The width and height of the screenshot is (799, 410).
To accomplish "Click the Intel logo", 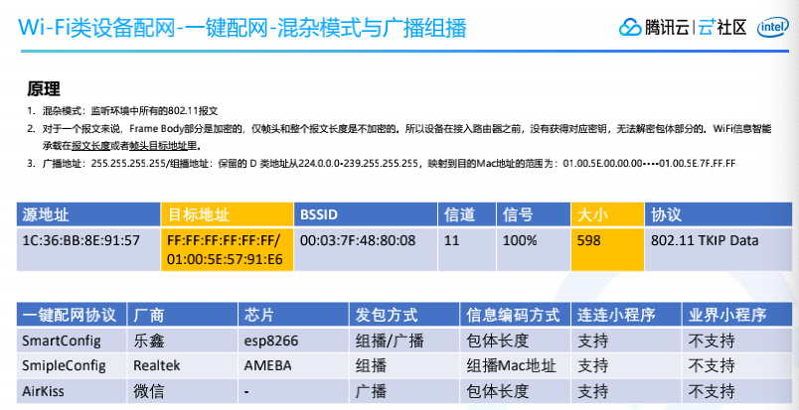I will [x=772, y=28].
